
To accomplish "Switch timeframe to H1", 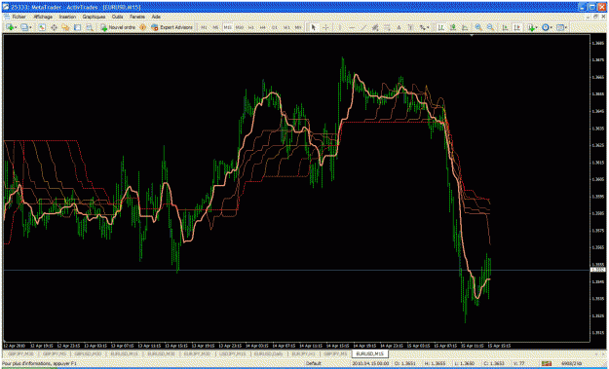I will point(251,27).
